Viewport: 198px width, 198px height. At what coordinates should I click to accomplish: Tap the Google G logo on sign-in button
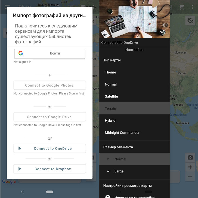pyautogui.click(x=21, y=53)
